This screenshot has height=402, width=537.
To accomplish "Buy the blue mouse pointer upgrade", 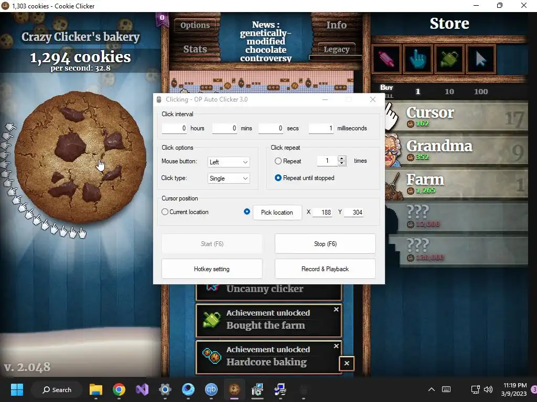I will [x=481, y=59].
